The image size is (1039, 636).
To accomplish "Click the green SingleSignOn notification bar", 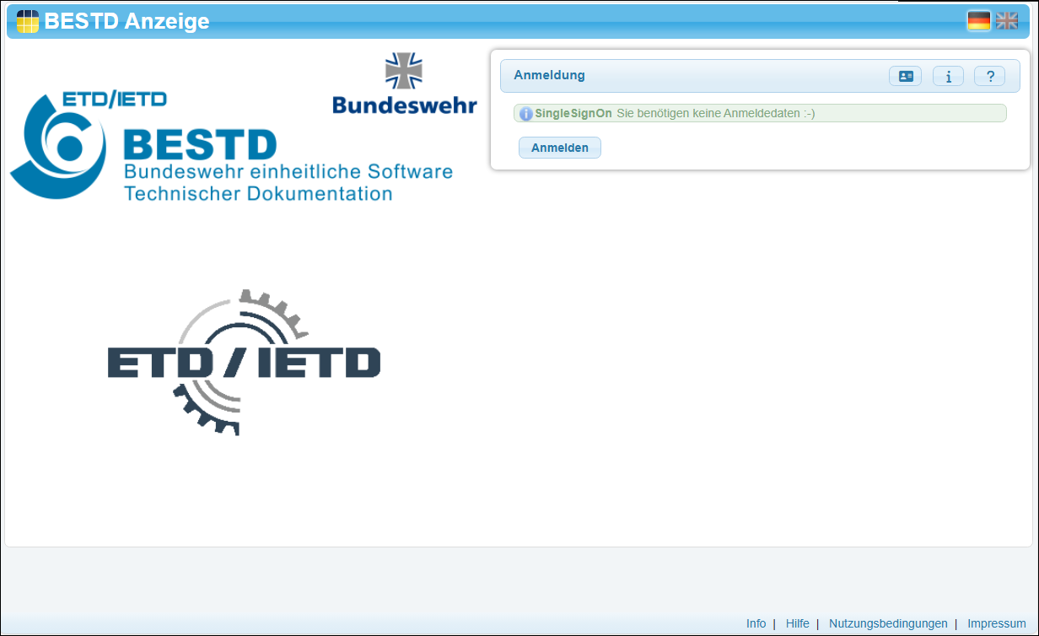I will (759, 112).
